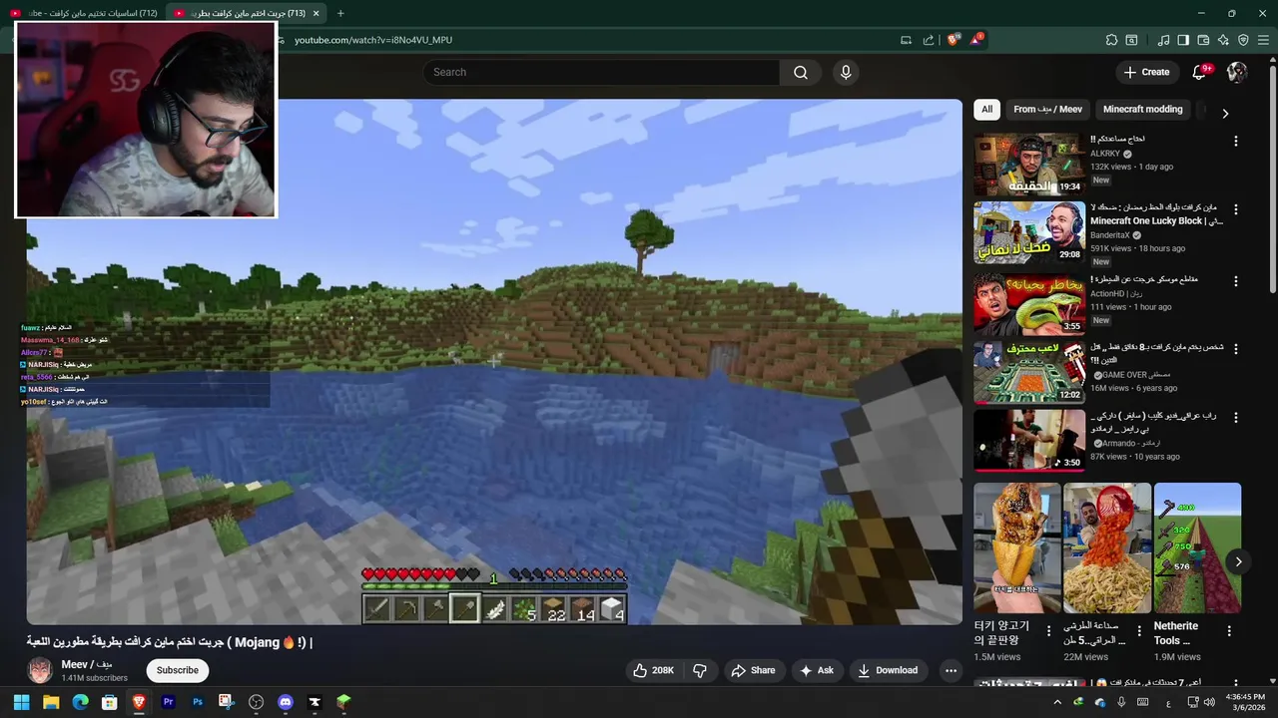This screenshot has height=718, width=1278.
Task: Click the Share button
Action: (x=753, y=670)
